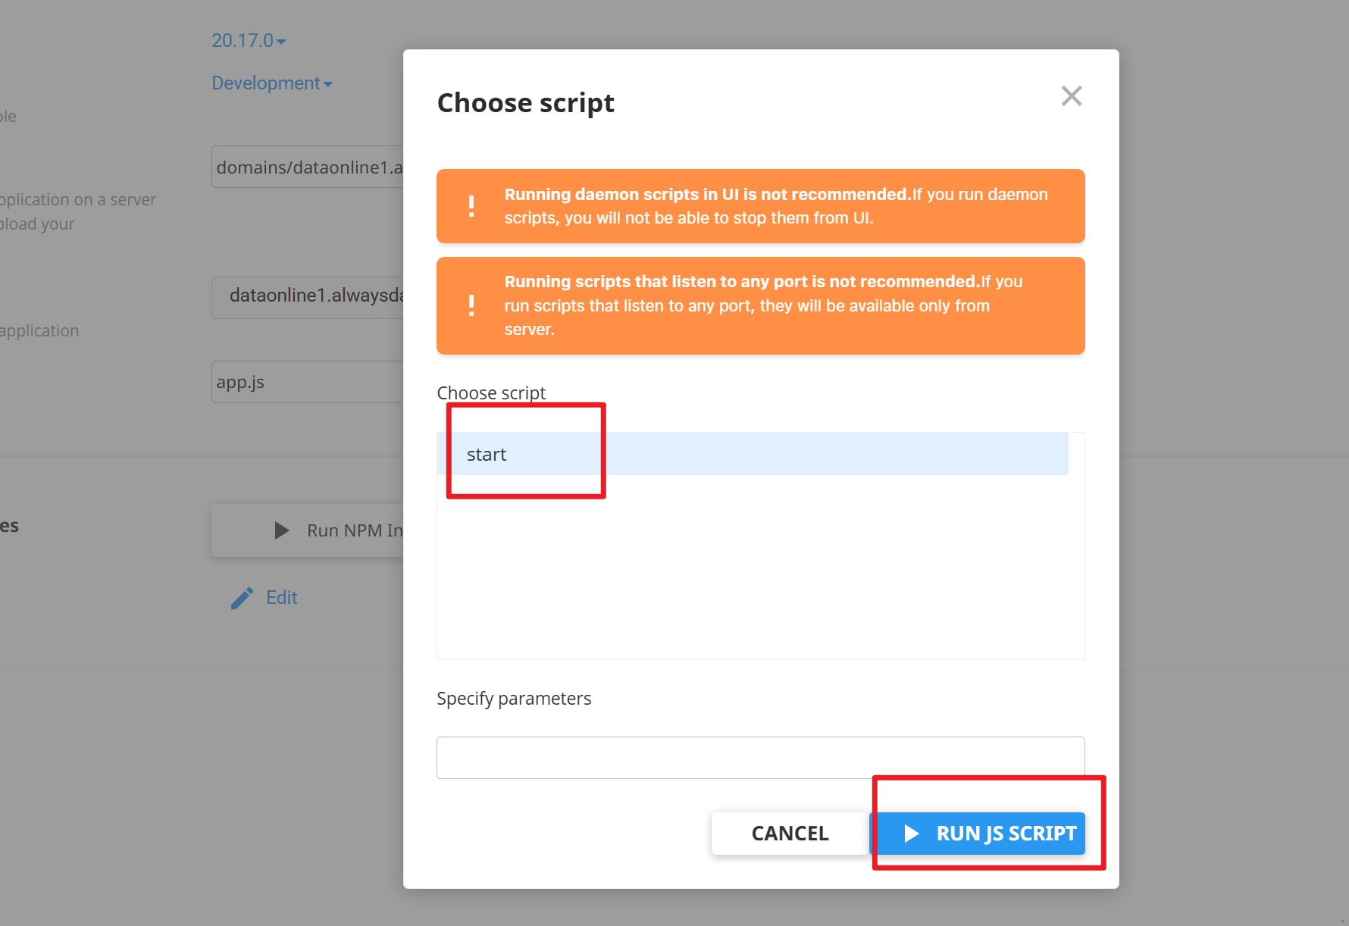
Task: Close the Choose script dialog
Action: 1071,96
